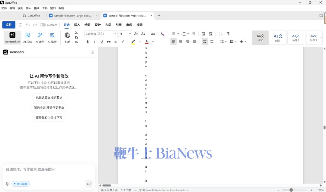This screenshot has height=192, width=326.
Task: Open the Genspark AI assistant tool
Action: click(12, 38)
